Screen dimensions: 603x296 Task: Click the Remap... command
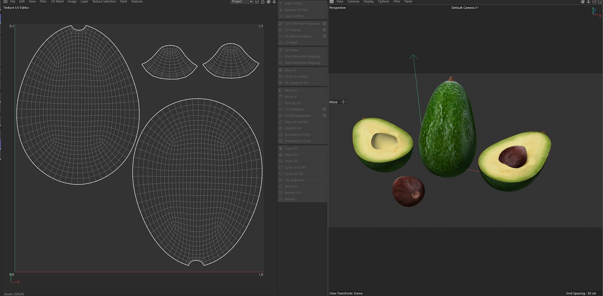(x=302, y=199)
